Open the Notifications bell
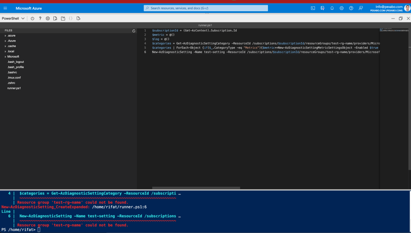411x233 pixels. (x=332, y=8)
